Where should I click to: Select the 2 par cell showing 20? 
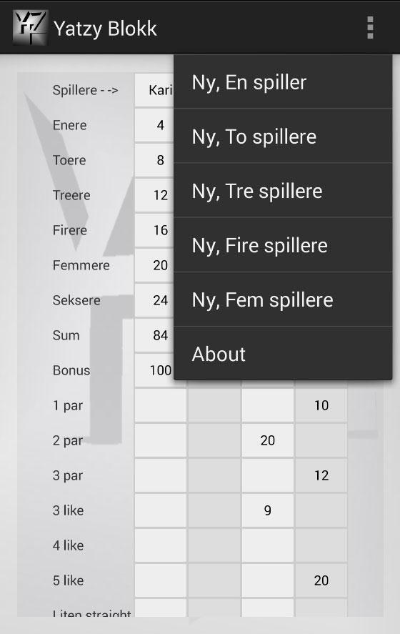pyautogui.click(x=267, y=440)
